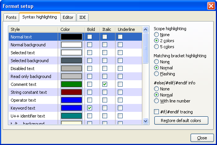Open the green Comment text color swatch
The width and height of the screenshot is (217, 145).
click(x=71, y=84)
